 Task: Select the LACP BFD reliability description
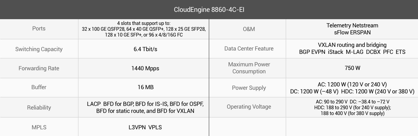145,107
